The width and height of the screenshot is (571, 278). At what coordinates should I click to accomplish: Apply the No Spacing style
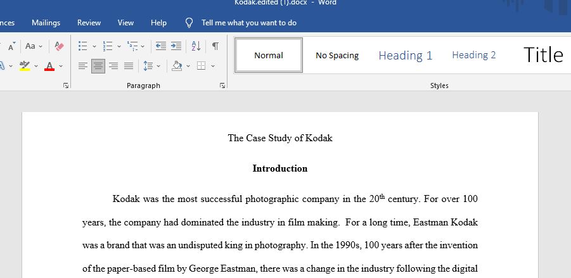click(x=337, y=55)
